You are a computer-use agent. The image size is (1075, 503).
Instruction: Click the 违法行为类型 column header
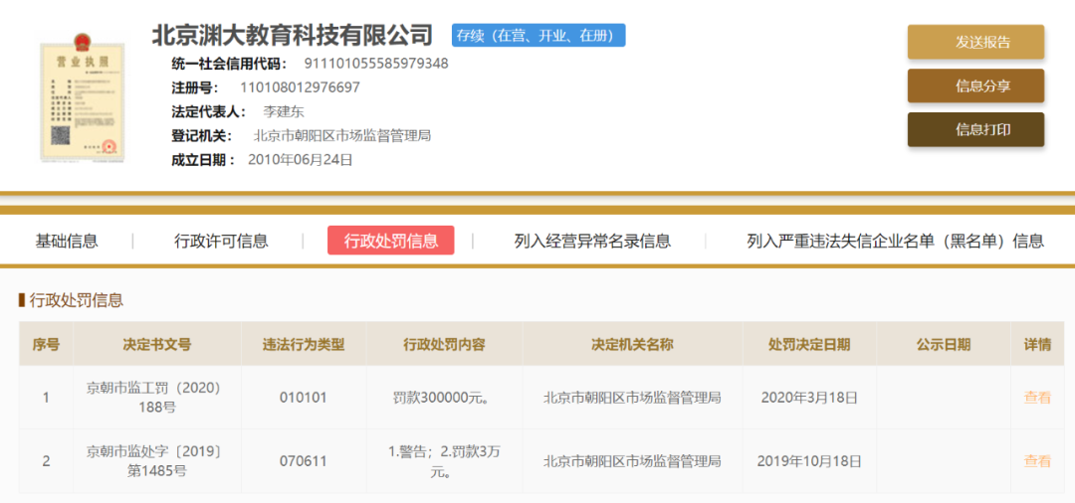(x=304, y=344)
